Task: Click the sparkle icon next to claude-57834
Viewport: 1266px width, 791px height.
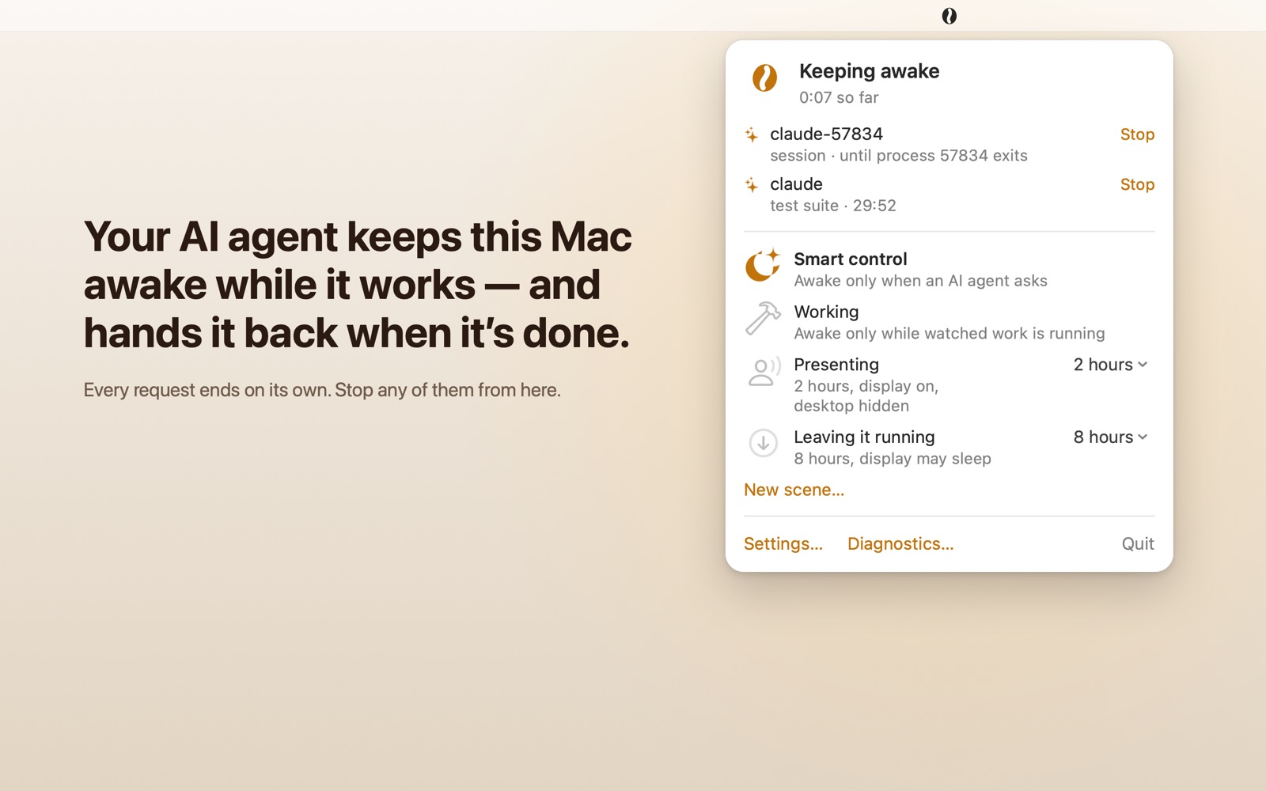Action: coord(752,135)
